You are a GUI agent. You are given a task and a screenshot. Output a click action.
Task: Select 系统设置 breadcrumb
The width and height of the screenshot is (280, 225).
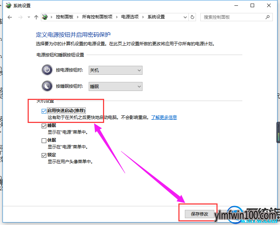pos(156,17)
